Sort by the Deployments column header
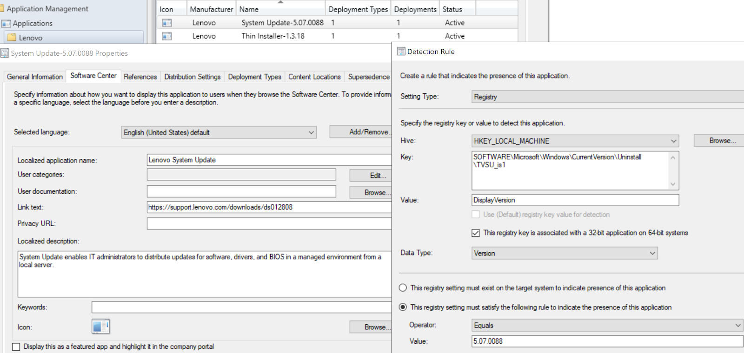The image size is (744, 353). coord(415,9)
